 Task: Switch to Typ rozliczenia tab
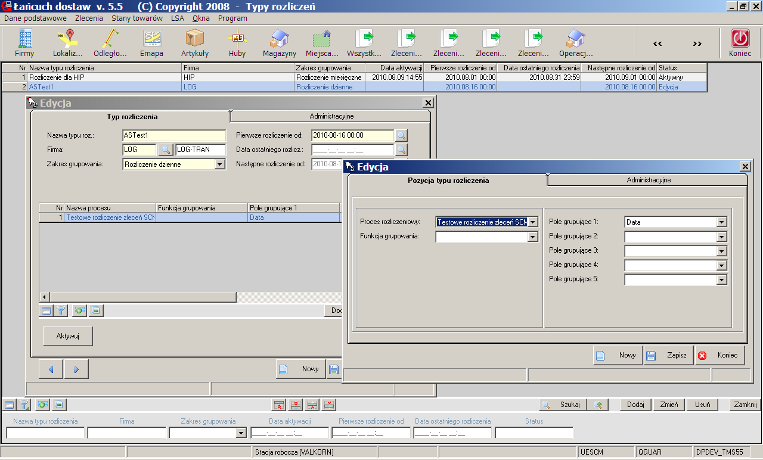point(132,117)
